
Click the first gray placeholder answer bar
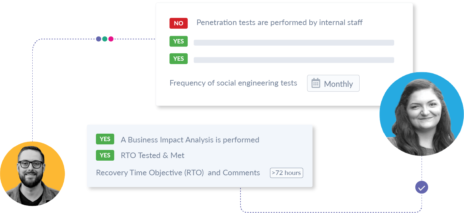click(x=294, y=43)
